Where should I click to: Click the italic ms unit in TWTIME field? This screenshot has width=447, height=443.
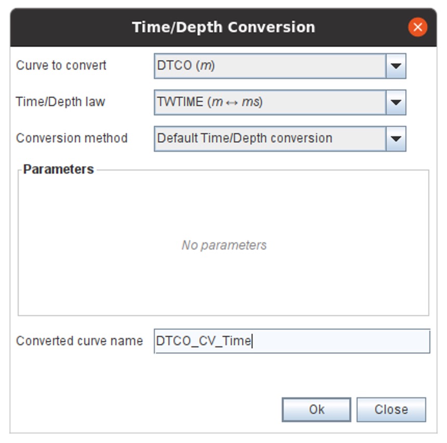point(251,102)
